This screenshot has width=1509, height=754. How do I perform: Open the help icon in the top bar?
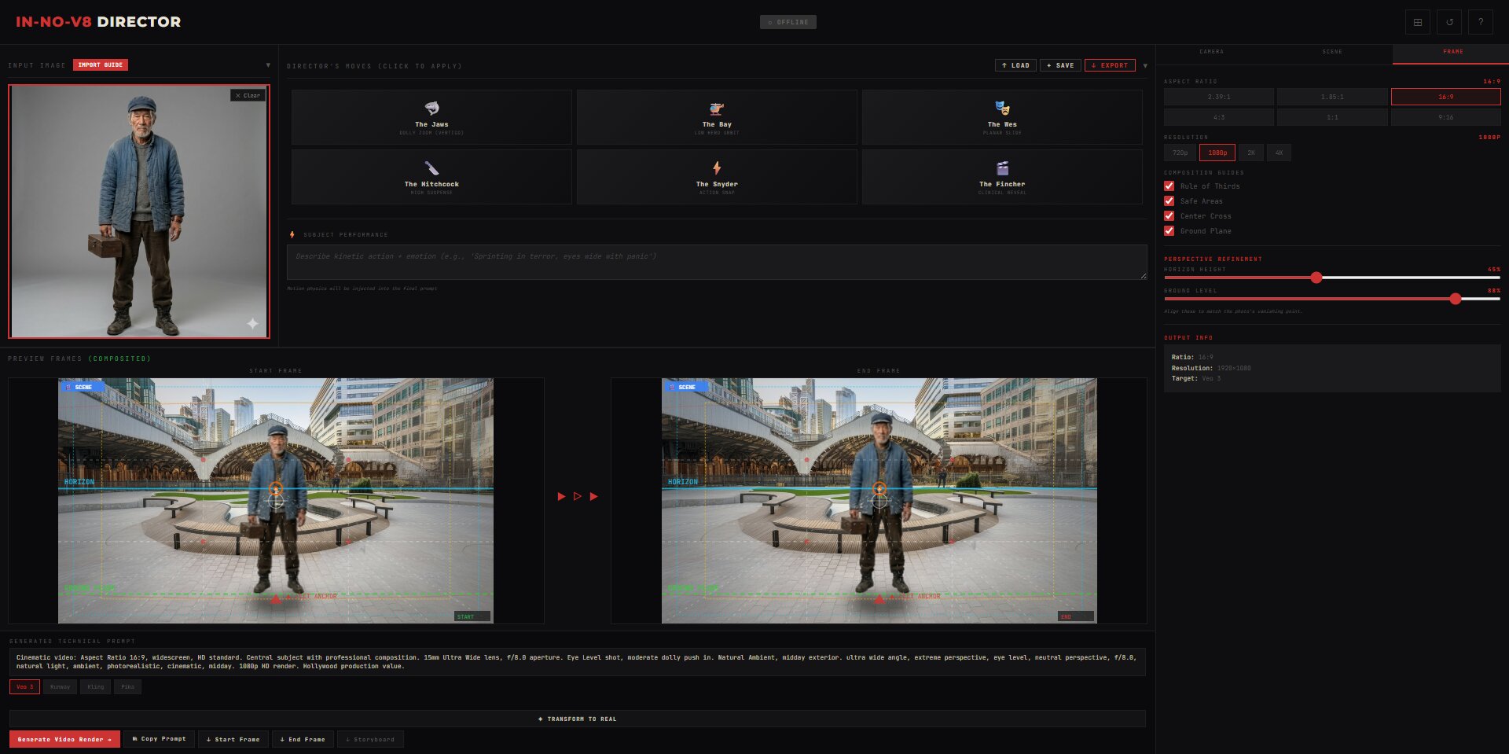(1481, 22)
